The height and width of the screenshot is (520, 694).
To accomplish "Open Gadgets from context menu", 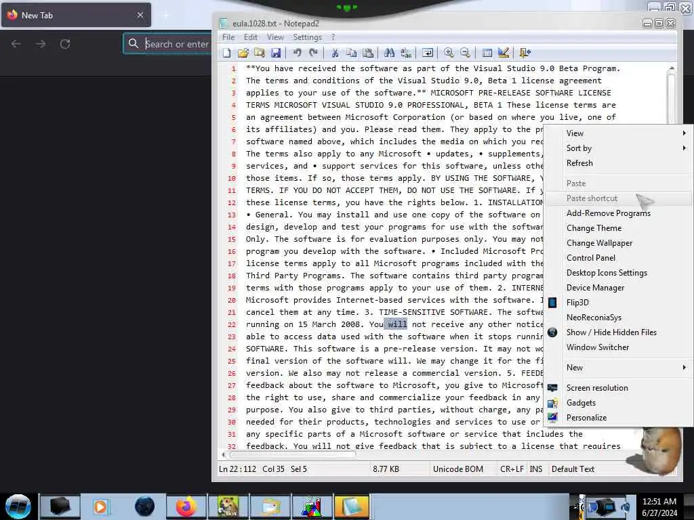I will 618,403.
